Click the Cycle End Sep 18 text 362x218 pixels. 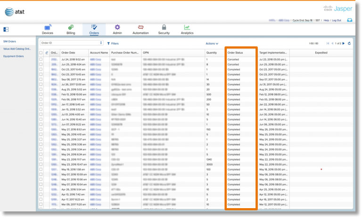(303, 20)
